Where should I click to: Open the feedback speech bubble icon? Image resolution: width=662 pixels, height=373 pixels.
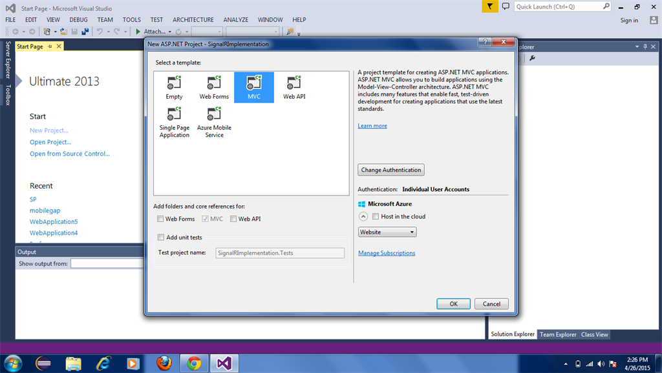[x=506, y=6]
